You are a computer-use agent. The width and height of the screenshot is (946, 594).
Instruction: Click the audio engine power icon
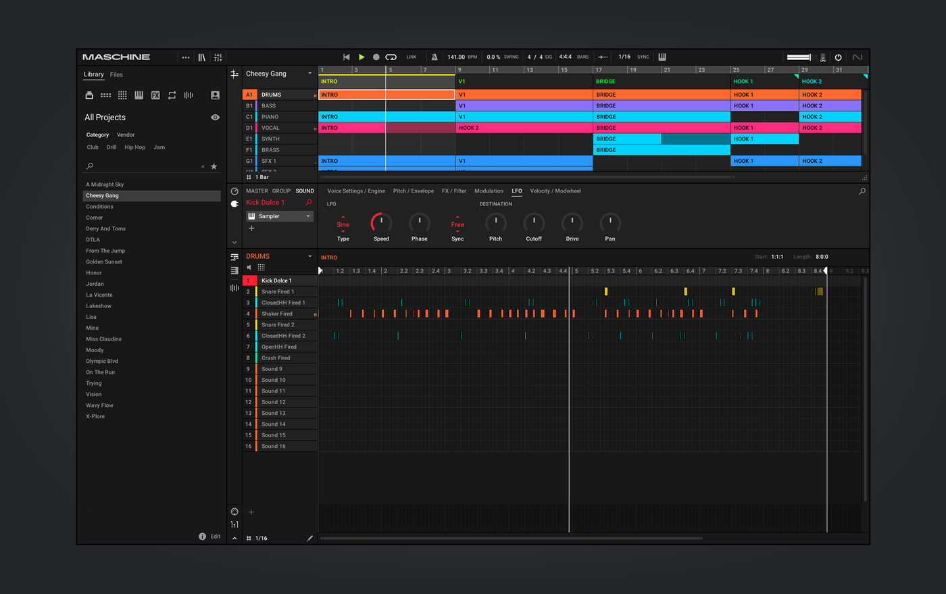tap(838, 57)
